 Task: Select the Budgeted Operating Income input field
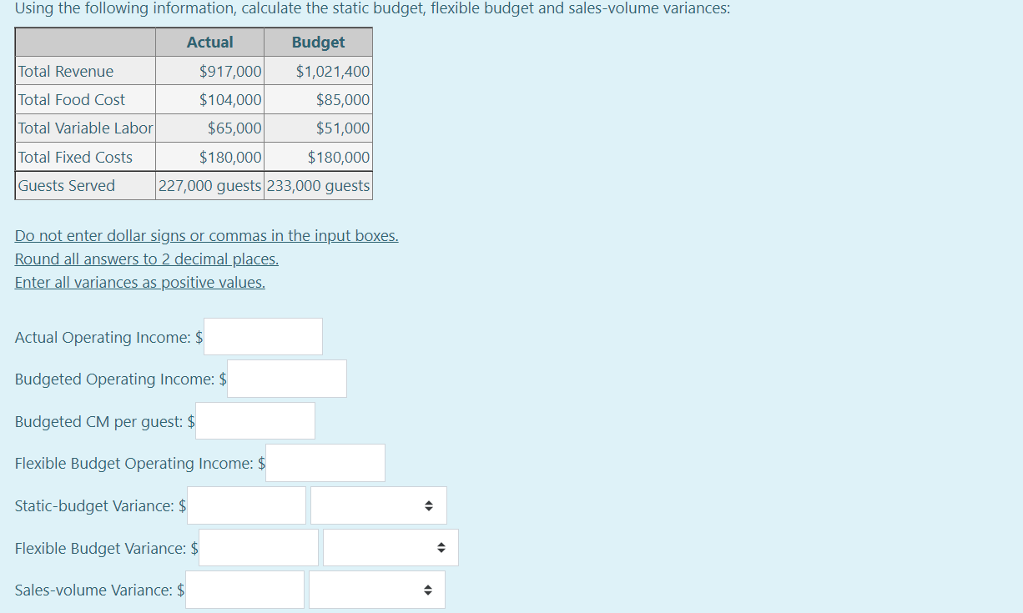286,378
